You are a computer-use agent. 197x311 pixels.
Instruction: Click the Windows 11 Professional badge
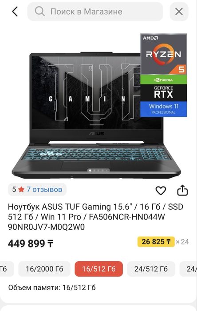tap(164, 109)
